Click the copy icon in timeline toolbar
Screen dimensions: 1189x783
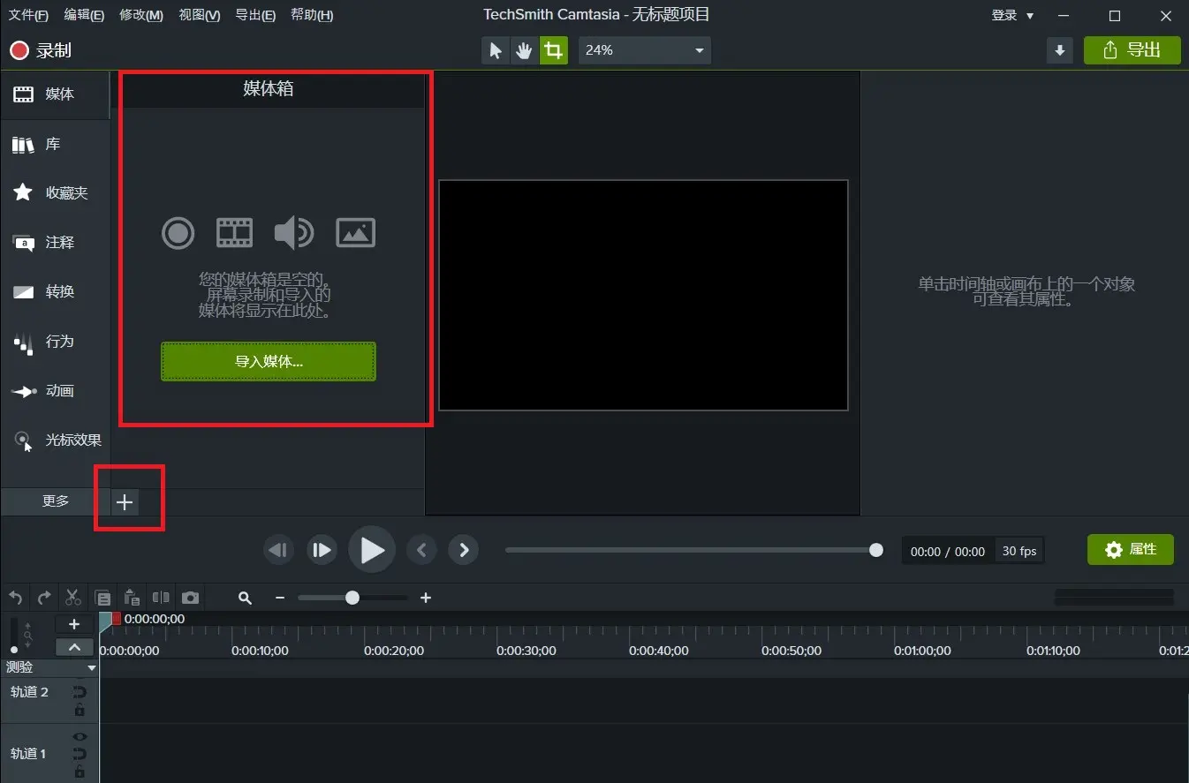[102, 598]
